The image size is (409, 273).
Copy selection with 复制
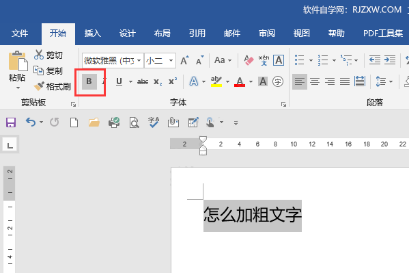(x=48, y=70)
